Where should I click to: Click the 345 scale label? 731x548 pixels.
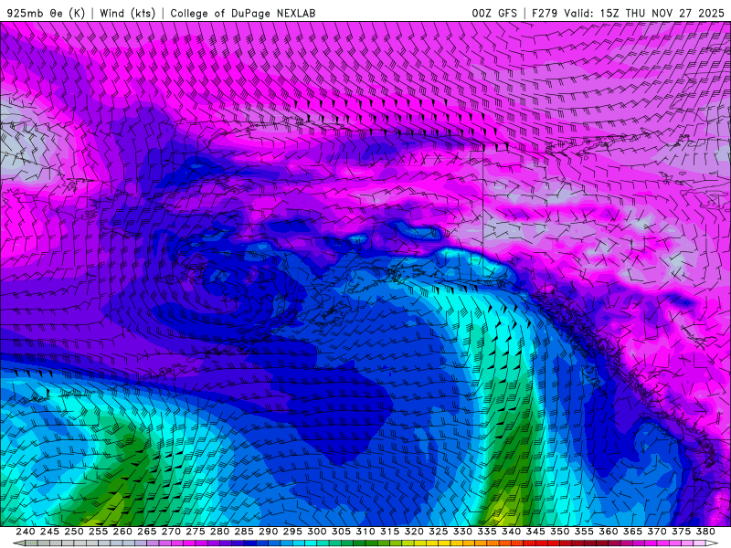(535, 532)
